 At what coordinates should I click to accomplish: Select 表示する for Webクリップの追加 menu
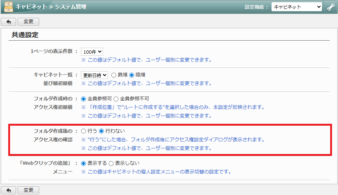84,163
